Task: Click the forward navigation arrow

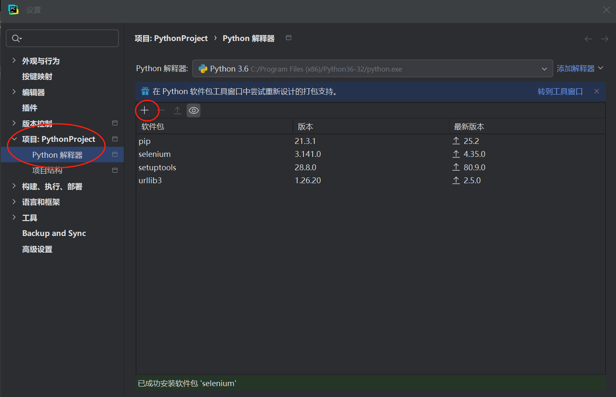Action: [605, 39]
